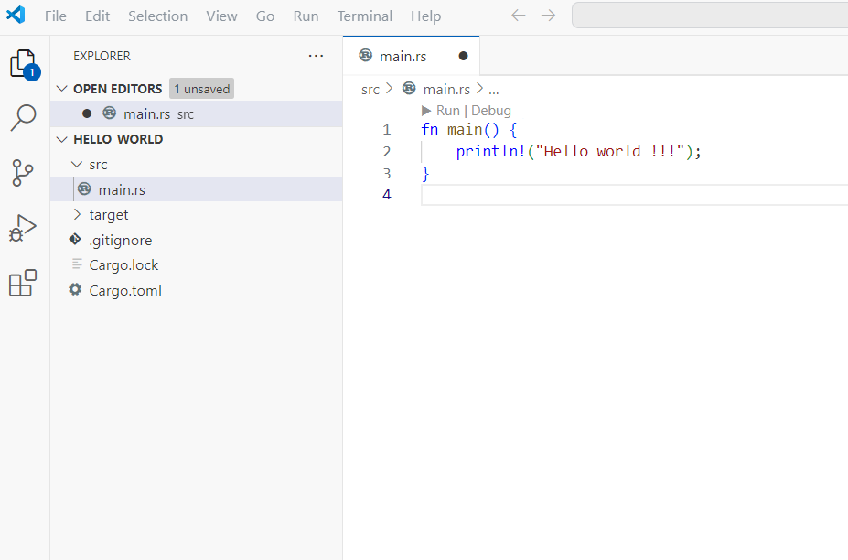
Task: Go forward with the right arrow
Action: [548, 16]
